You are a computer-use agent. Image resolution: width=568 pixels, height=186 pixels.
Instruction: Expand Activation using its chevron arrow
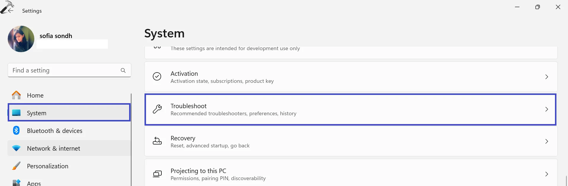pos(546,77)
